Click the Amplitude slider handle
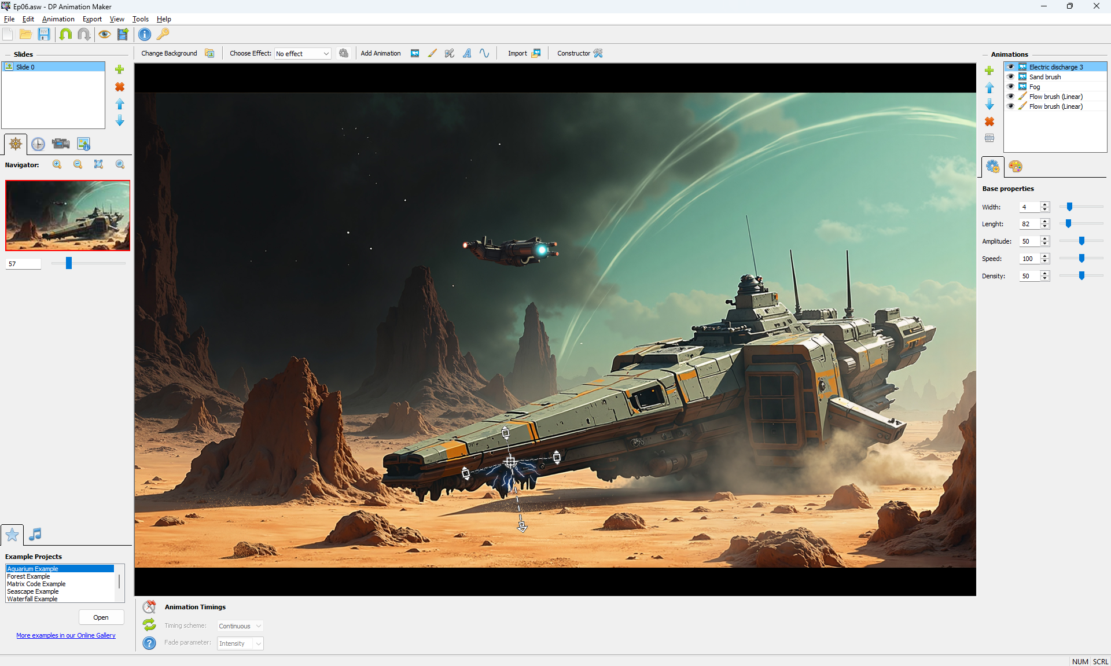This screenshot has width=1111, height=666. (1081, 241)
